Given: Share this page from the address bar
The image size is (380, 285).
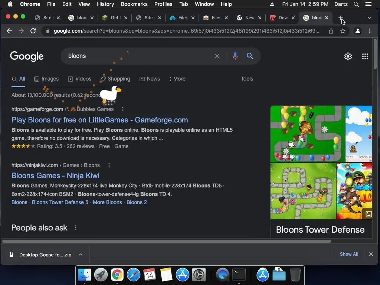Looking at the screenshot, I should 331,31.
